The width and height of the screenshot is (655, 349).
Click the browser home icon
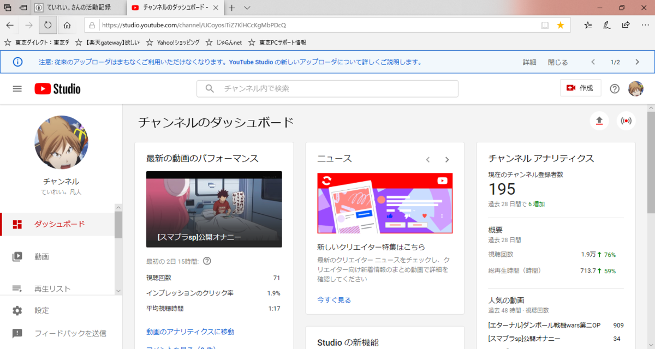click(67, 25)
